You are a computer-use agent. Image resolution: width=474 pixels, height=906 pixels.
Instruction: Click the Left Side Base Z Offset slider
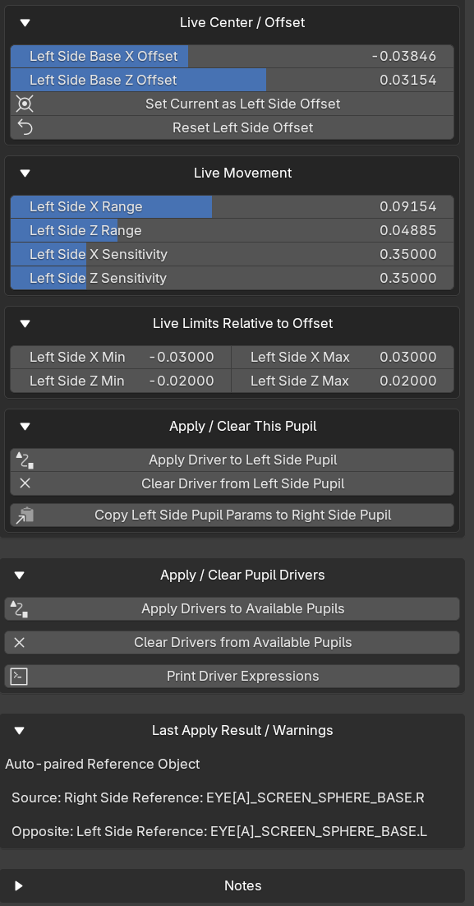(x=232, y=81)
